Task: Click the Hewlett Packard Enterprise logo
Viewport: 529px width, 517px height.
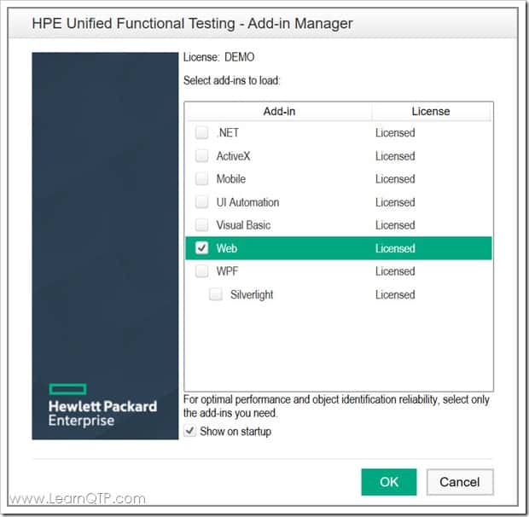Action: point(102,405)
